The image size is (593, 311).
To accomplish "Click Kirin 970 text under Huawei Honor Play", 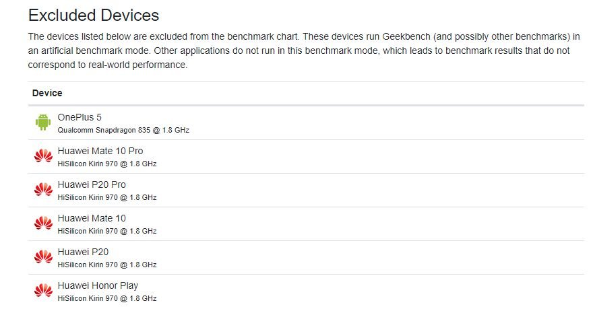I will pyautogui.click(x=107, y=298).
